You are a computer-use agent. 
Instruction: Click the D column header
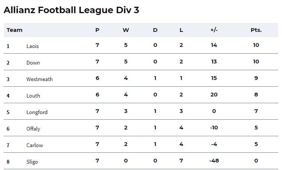[x=155, y=30]
